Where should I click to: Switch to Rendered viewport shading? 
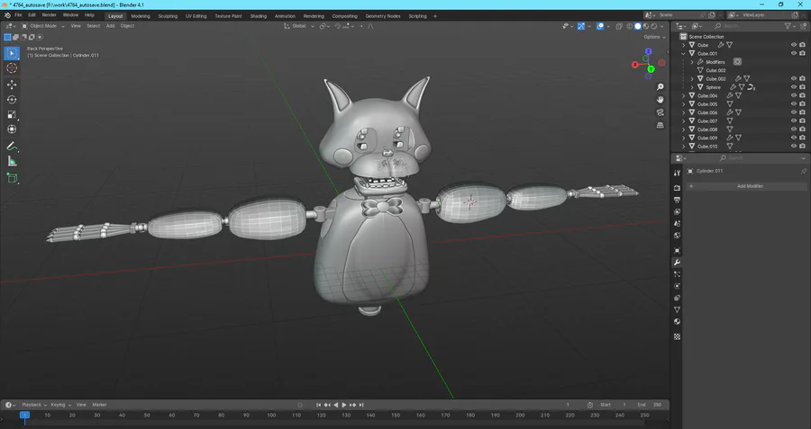tap(654, 26)
